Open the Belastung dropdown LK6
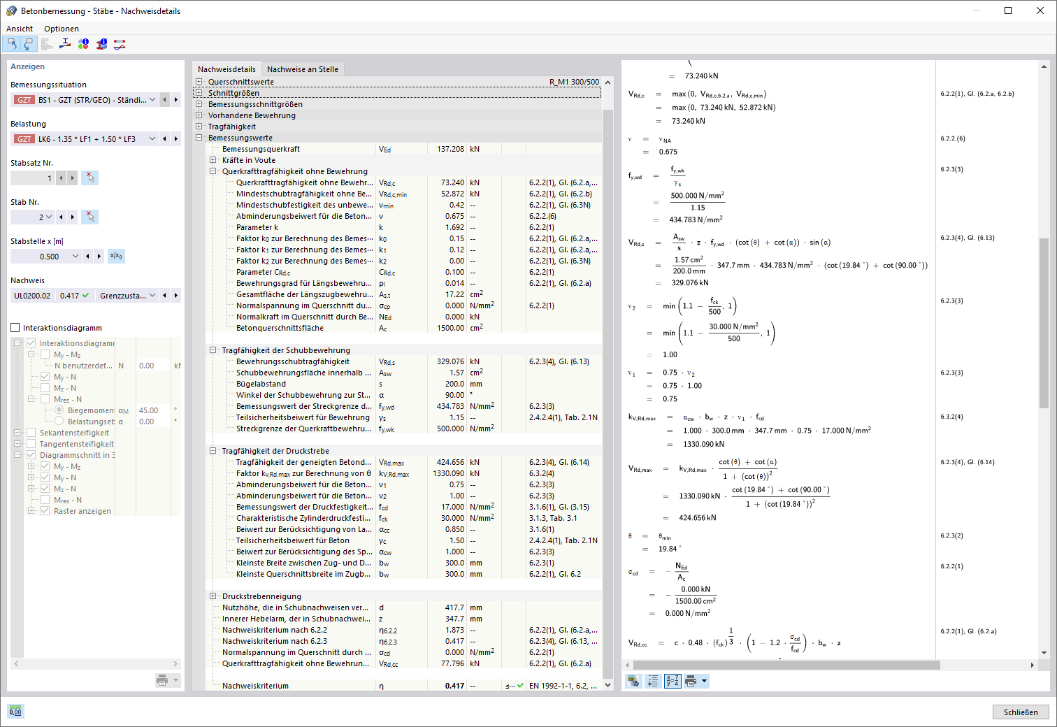Screen dimensions: 1057x727 pos(152,139)
